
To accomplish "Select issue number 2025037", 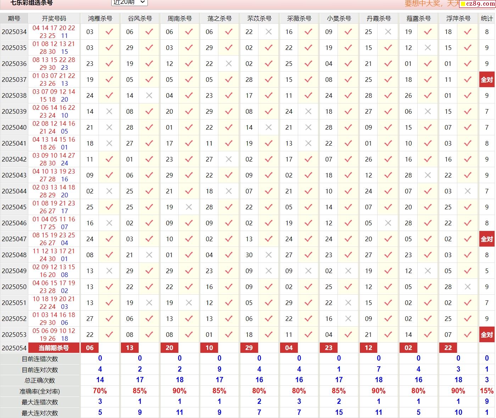I will click(14, 80).
